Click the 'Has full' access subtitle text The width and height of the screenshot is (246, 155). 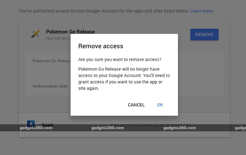(58, 38)
